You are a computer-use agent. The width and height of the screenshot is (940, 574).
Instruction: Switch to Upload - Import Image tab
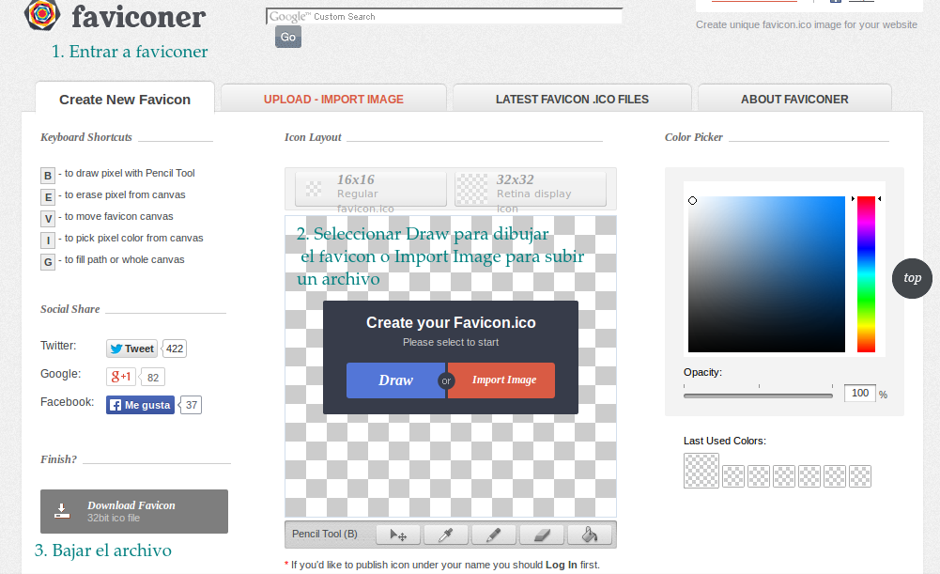click(333, 99)
